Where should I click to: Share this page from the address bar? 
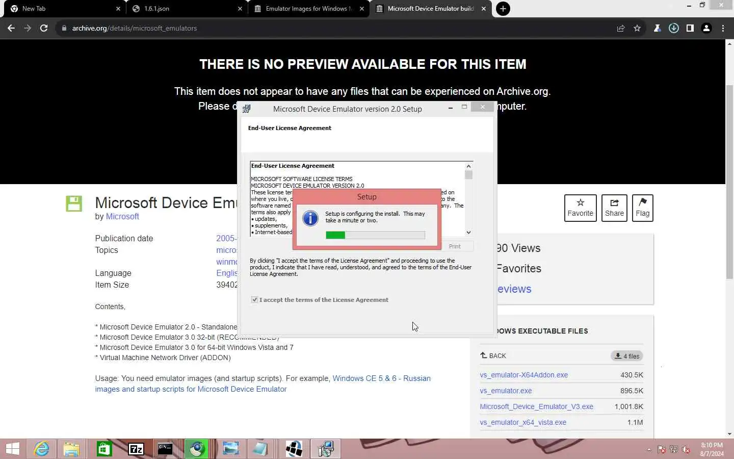pos(621,28)
